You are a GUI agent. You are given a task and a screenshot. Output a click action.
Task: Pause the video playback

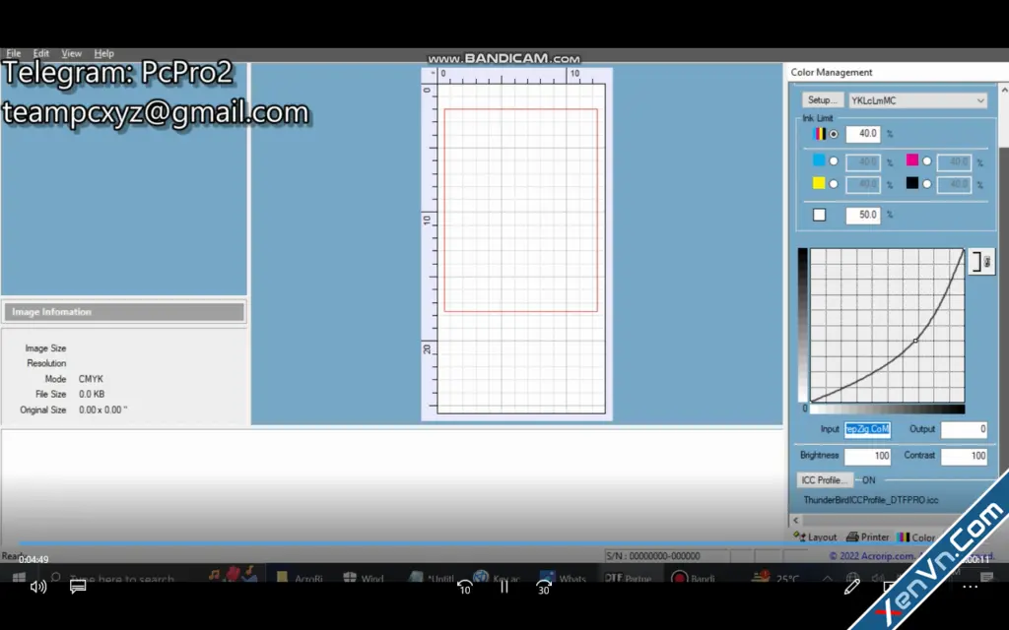[504, 586]
